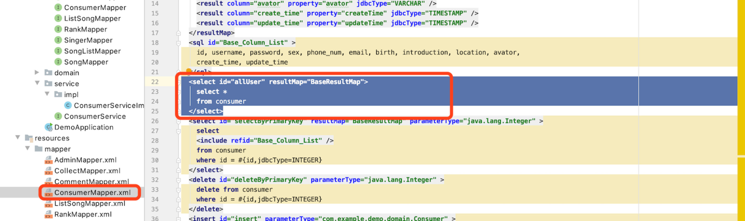Click the editor's vertical scrollbar stripe
Viewport: 745px width, 221px height.
pyautogui.click(x=741, y=110)
